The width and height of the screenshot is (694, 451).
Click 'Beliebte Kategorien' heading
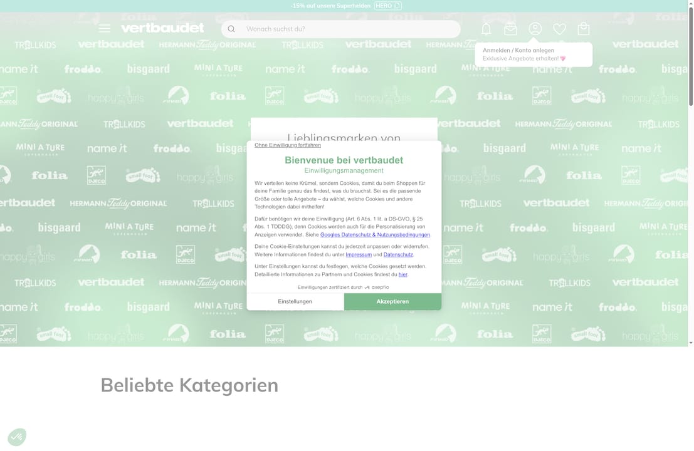pos(189,385)
